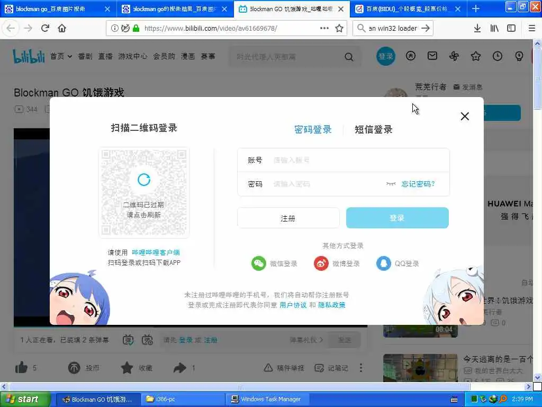This screenshot has height=407, width=542.
Task: Click the bilibili search magnifier icon
Action: (x=349, y=57)
